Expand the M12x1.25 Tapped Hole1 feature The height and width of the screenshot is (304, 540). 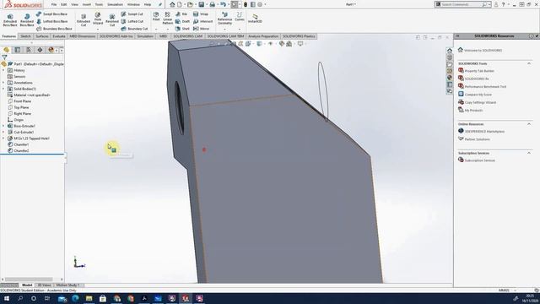point(3,138)
